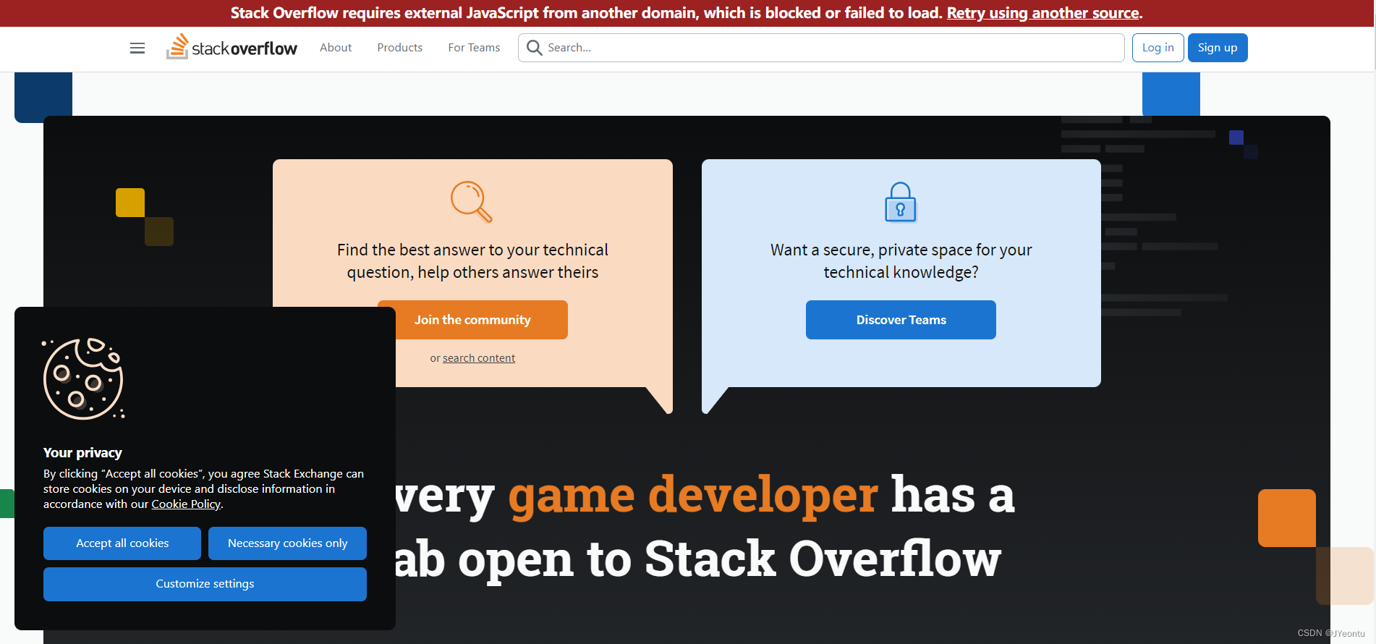Follow the search content link
1376x644 pixels.
pos(479,358)
